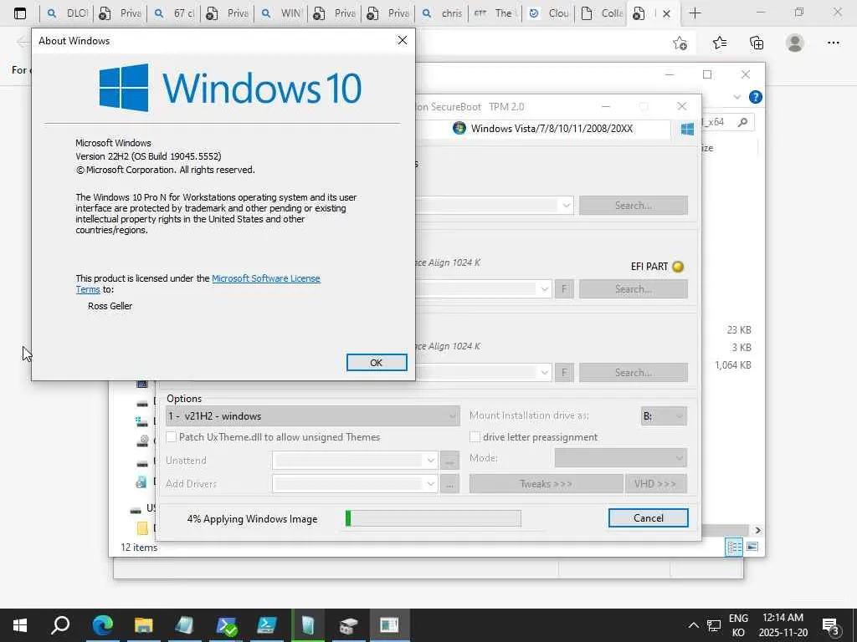Click the PowerShell icon with green checkmark
857x642 pixels.
coord(226,625)
